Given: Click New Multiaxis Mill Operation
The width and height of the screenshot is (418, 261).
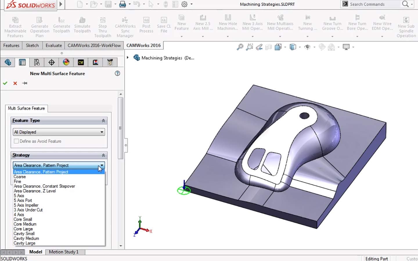Looking at the screenshot, I should tap(280, 23).
